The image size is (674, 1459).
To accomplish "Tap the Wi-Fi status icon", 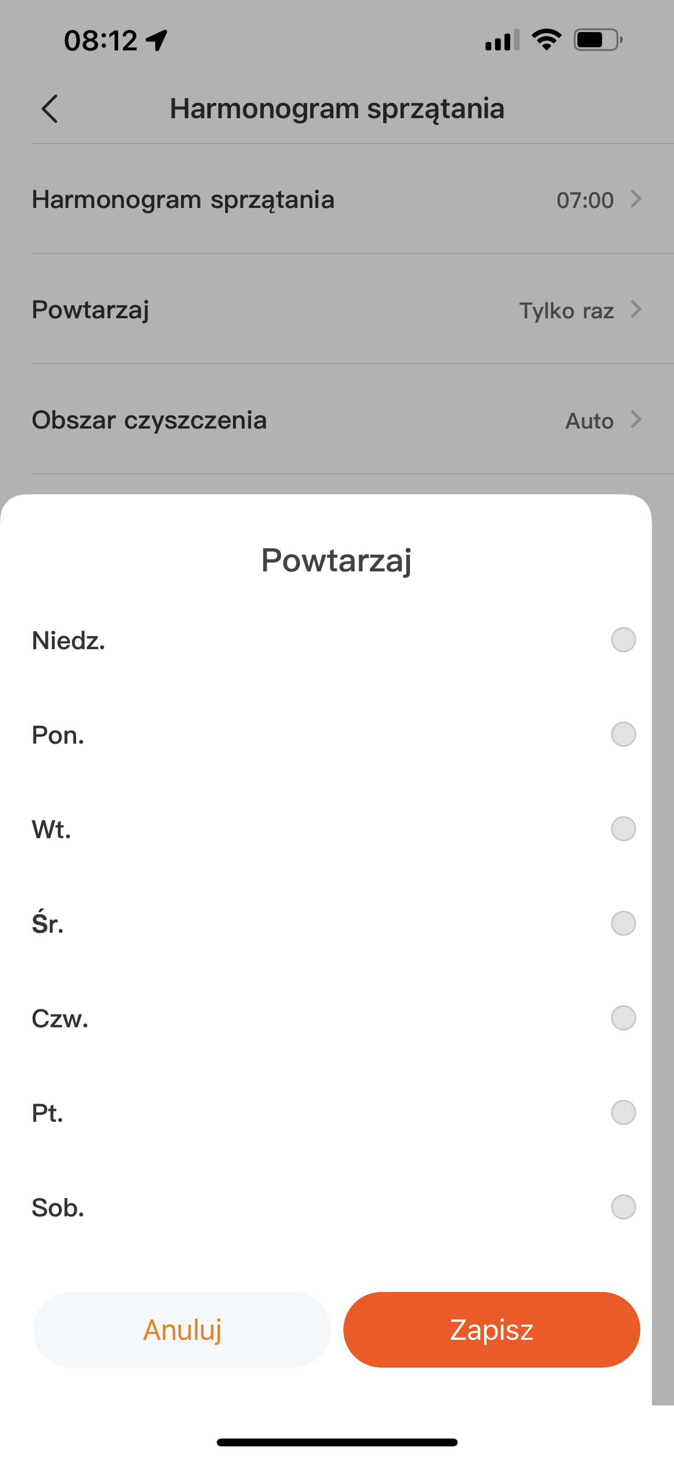I will click(x=546, y=40).
